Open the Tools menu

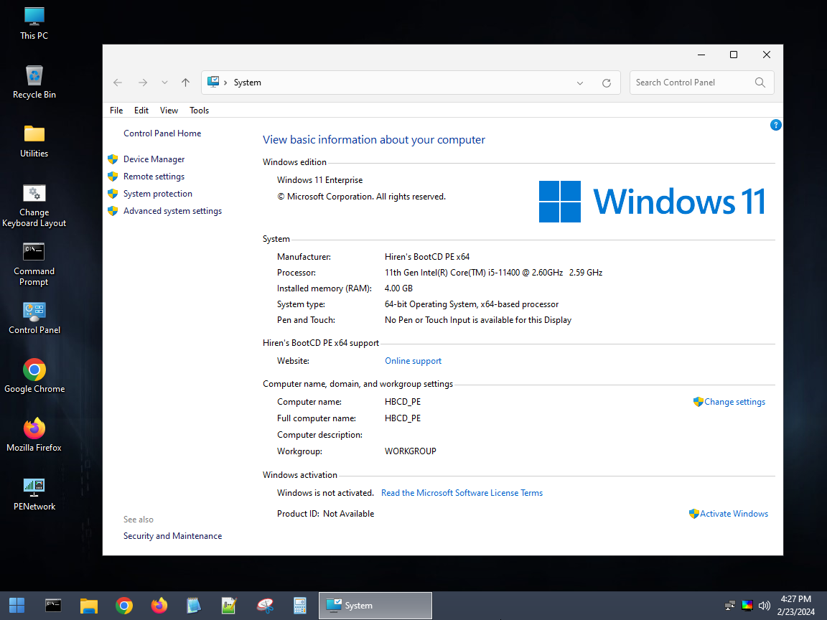200,111
